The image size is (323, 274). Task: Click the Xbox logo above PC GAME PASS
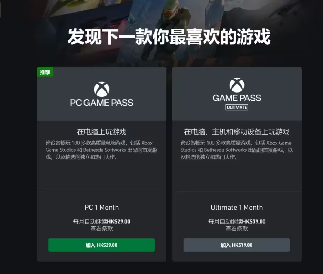102,89
